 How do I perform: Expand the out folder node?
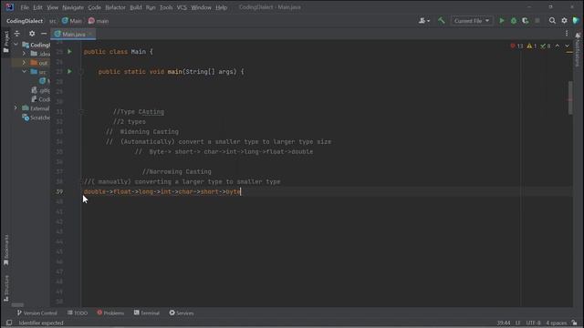tap(25, 63)
